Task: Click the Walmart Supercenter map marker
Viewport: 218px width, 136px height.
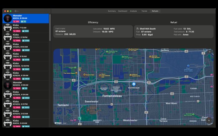Action: point(130,75)
